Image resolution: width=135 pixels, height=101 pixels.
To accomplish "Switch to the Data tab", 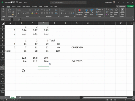I will (40, 6).
